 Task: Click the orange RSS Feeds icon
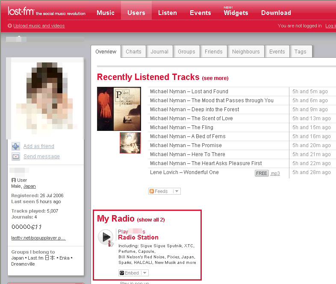(152, 191)
